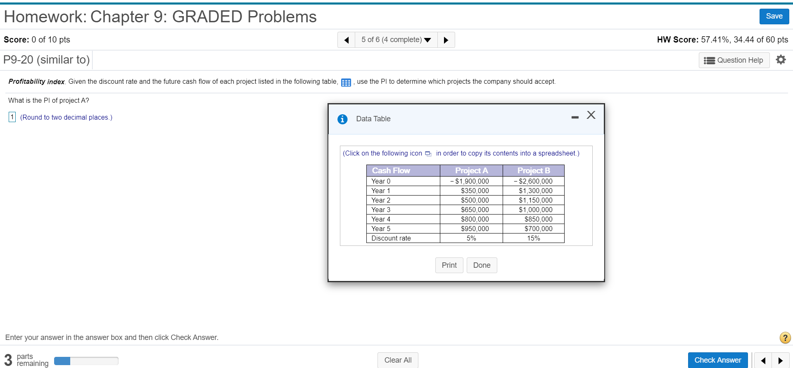Click the Check Answer button

click(718, 360)
